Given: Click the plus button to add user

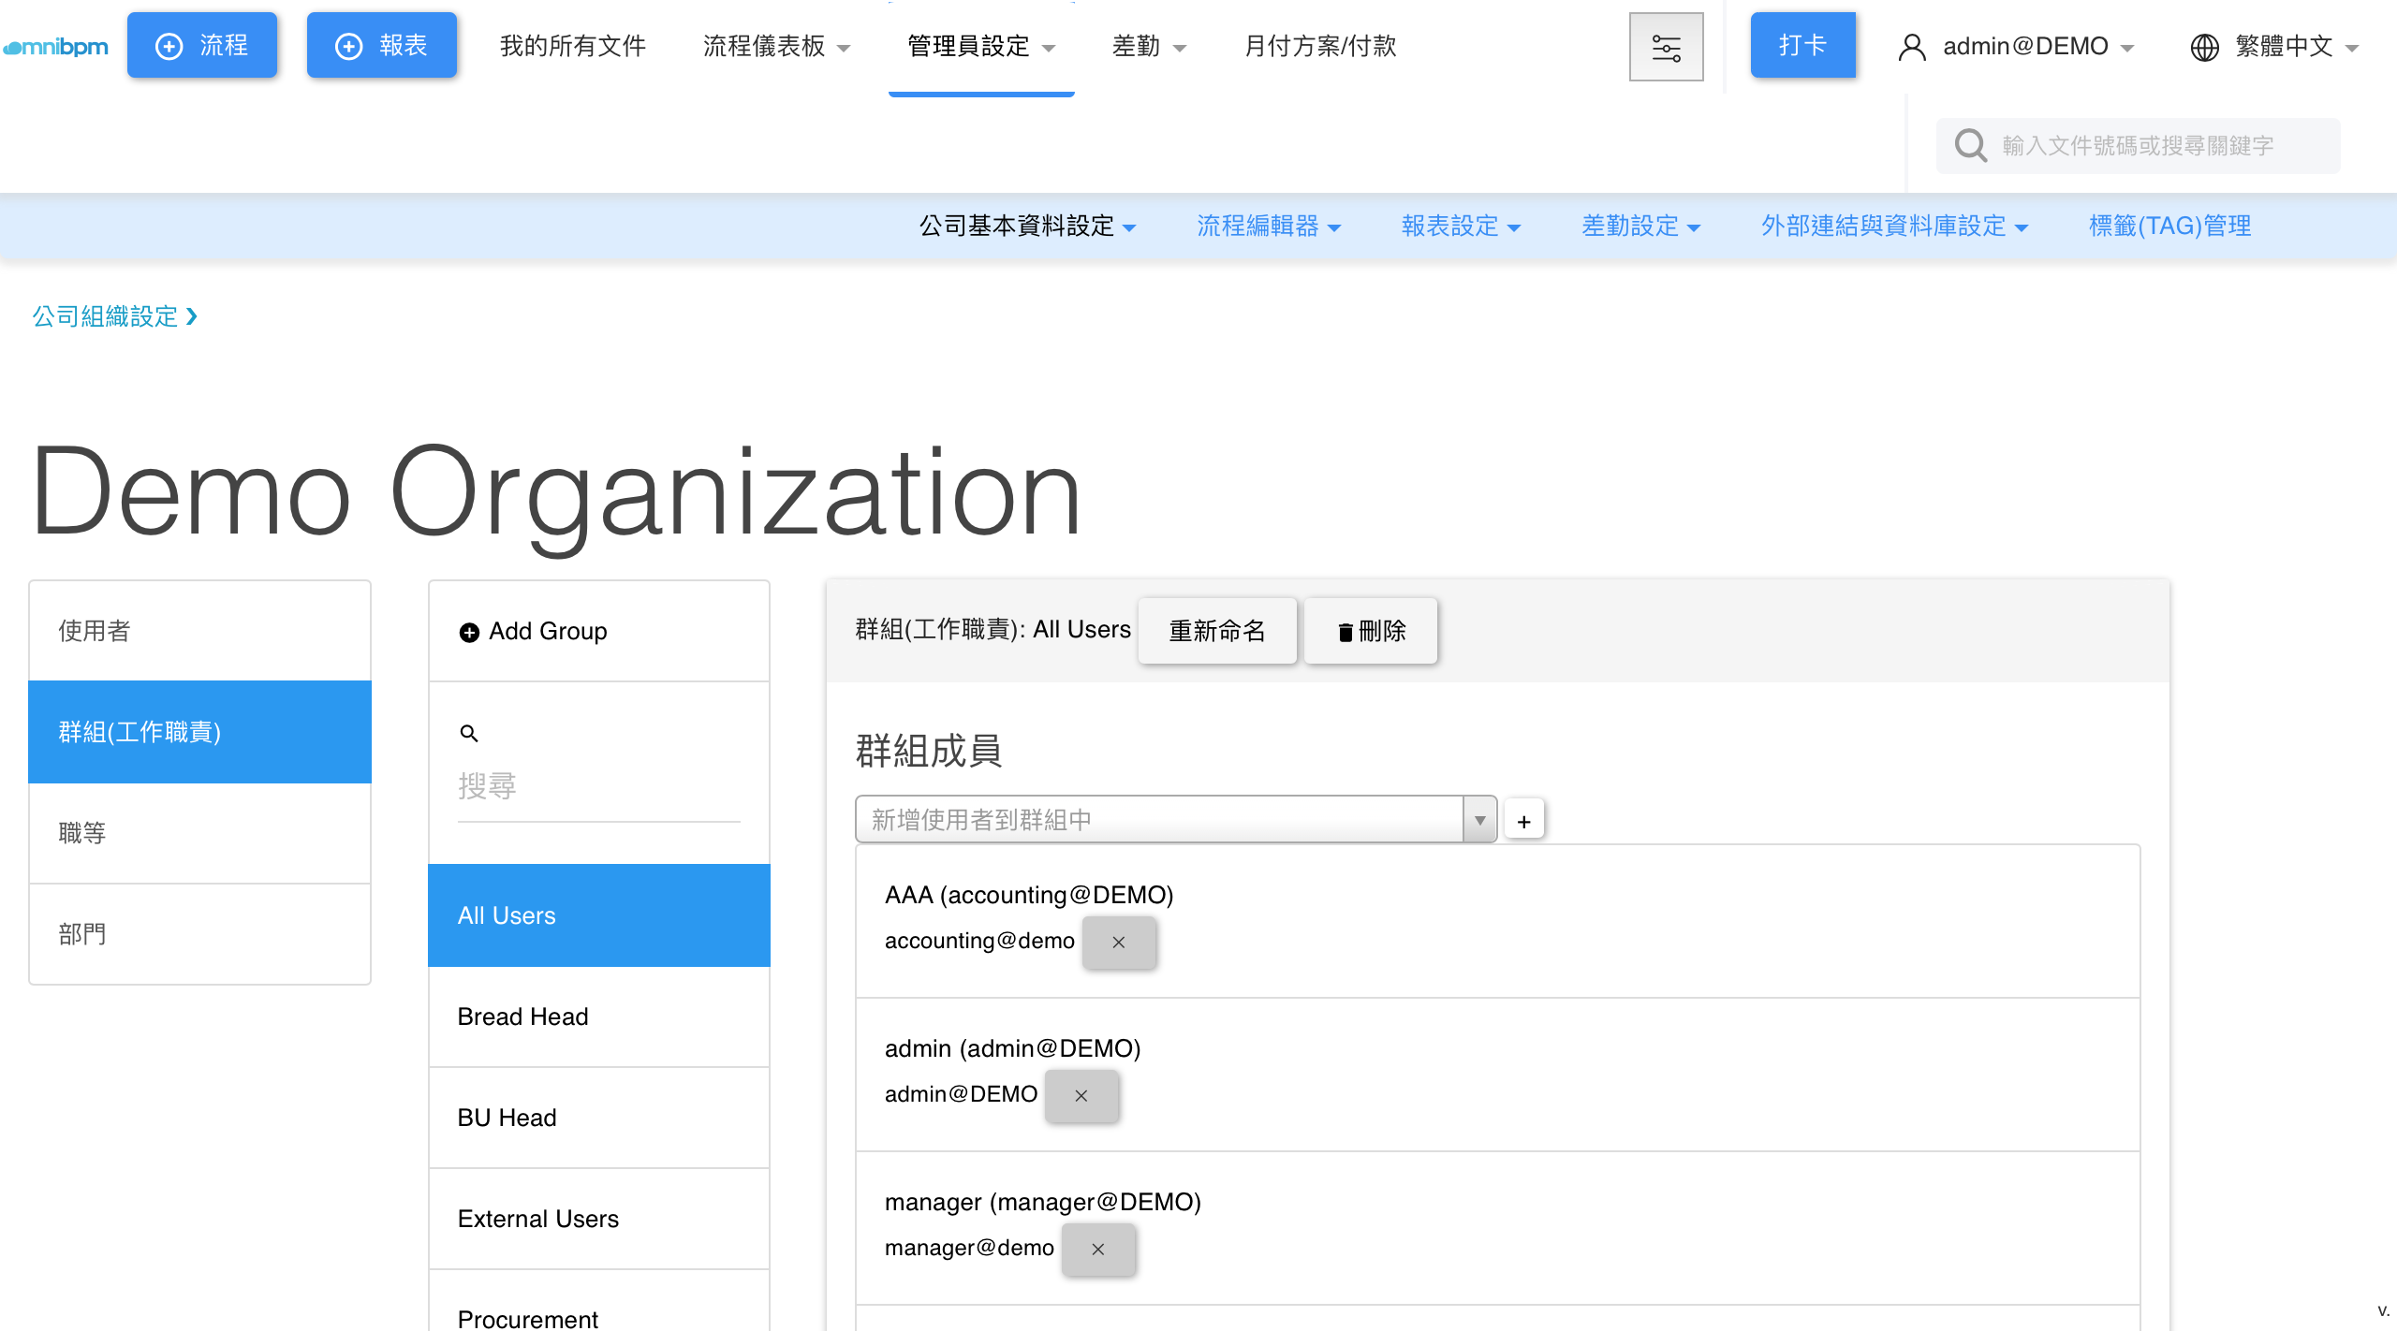Looking at the screenshot, I should point(1523,821).
